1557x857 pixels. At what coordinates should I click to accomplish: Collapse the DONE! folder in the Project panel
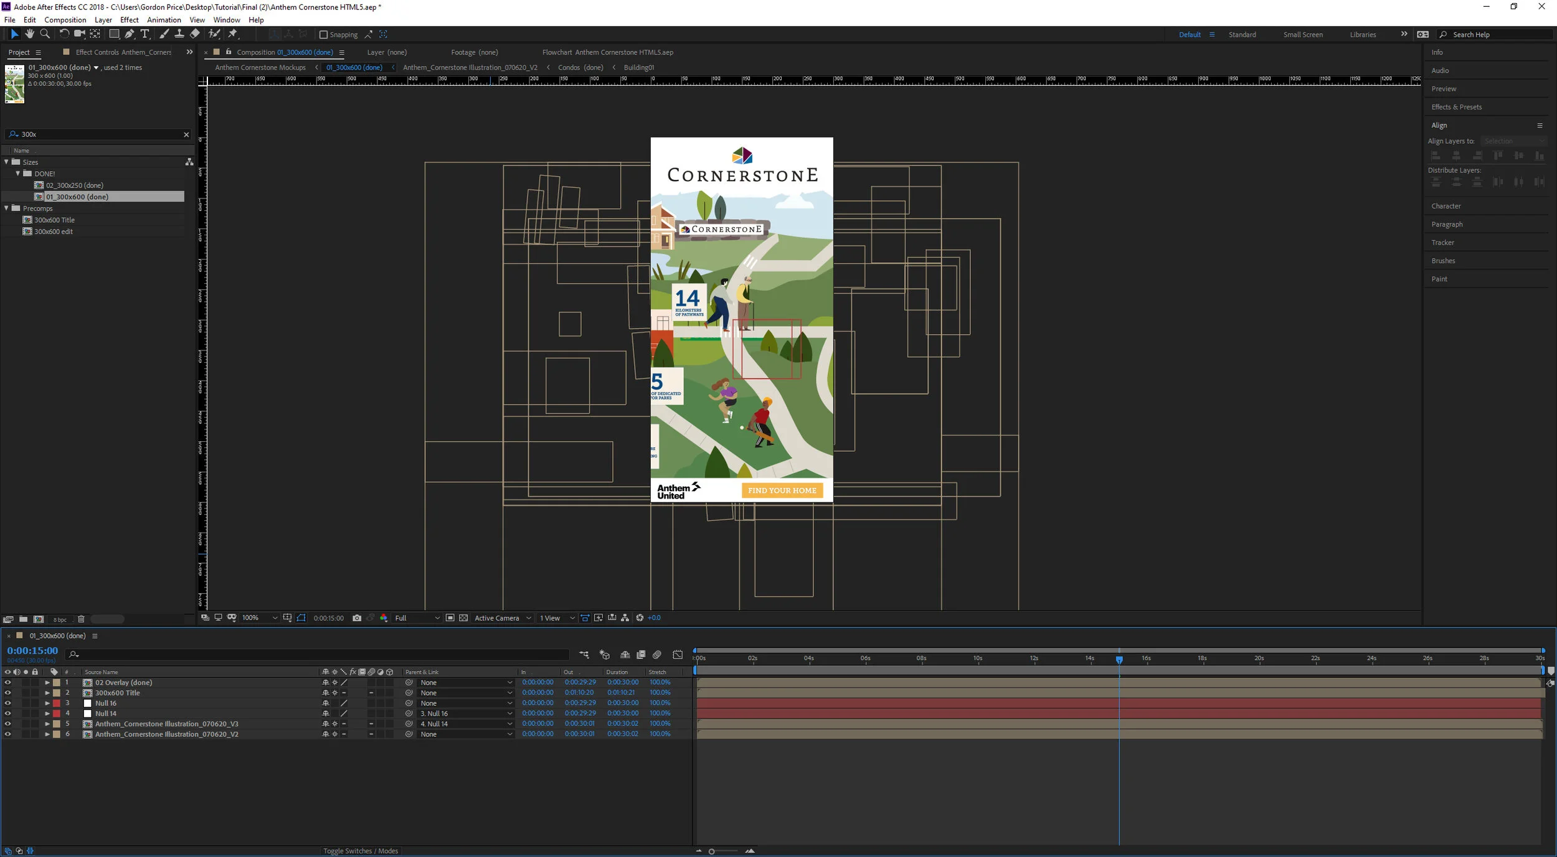coord(18,174)
